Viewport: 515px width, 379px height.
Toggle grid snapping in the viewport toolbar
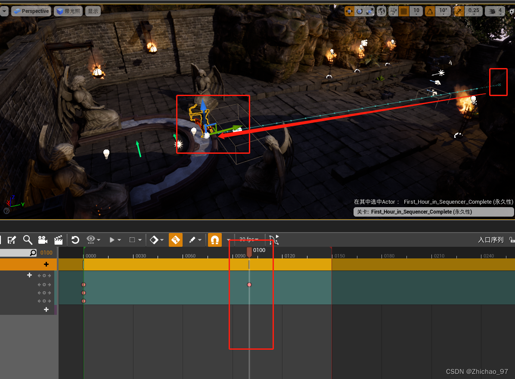click(404, 11)
